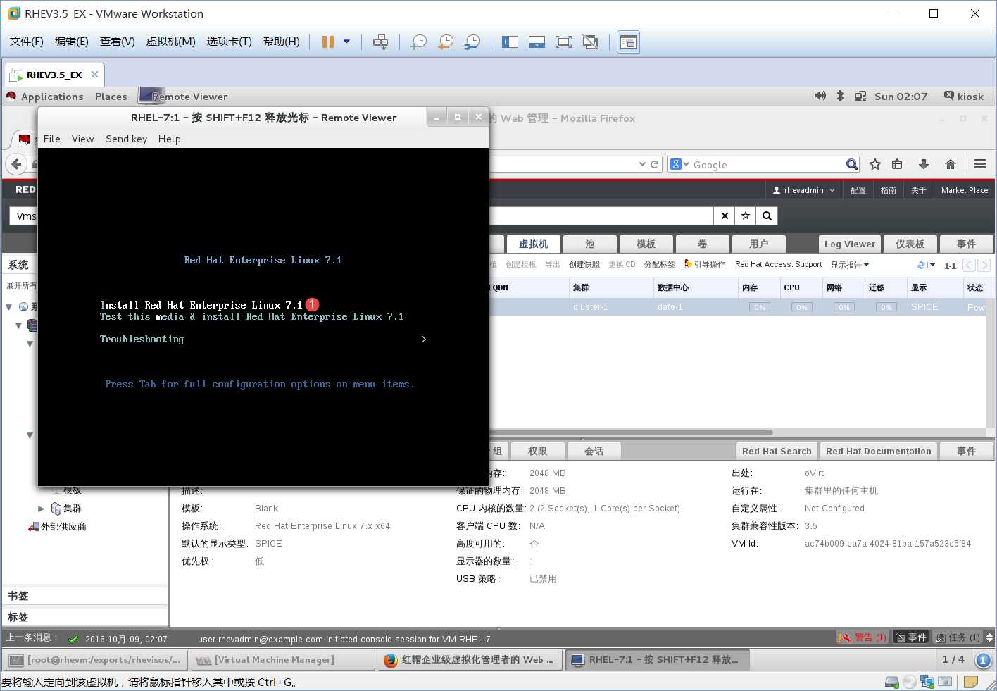
Task: Click the Firefox search magnifier icon
Action: click(x=851, y=164)
